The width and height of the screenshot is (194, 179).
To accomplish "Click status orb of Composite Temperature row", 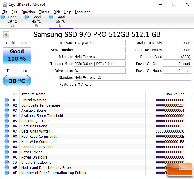I will (7, 105).
